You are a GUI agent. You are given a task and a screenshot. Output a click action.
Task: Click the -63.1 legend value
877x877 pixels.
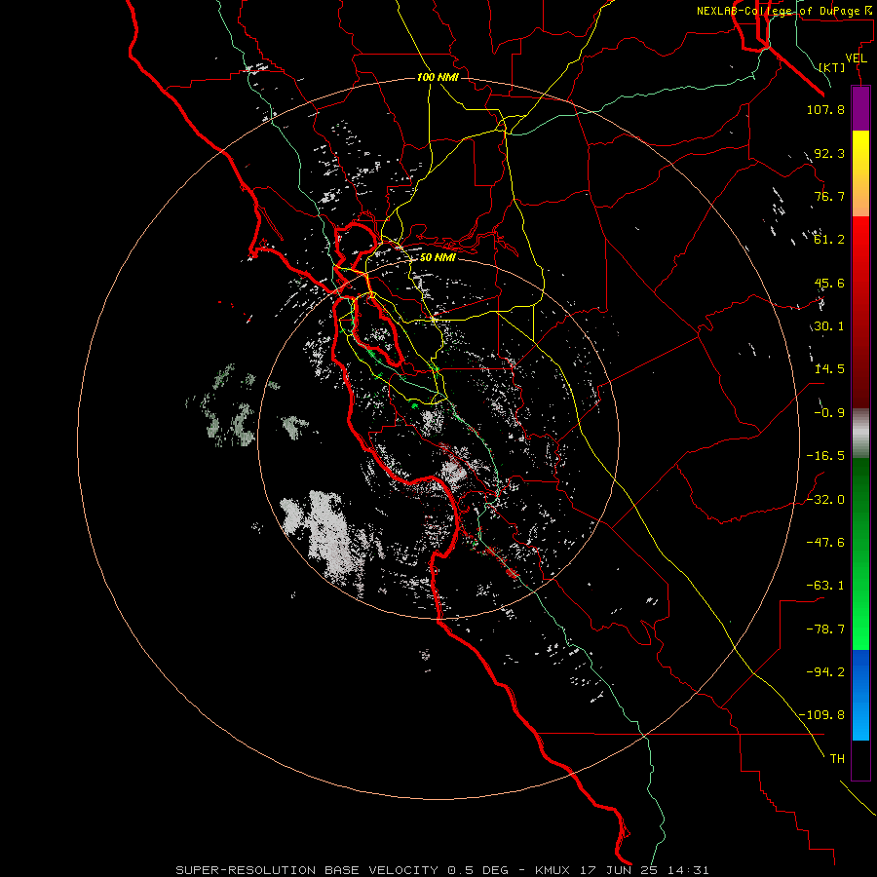tap(825, 586)
